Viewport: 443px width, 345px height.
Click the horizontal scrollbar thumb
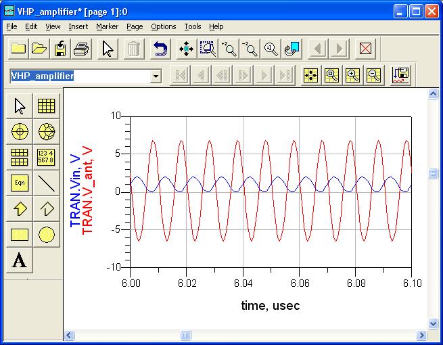185,335
